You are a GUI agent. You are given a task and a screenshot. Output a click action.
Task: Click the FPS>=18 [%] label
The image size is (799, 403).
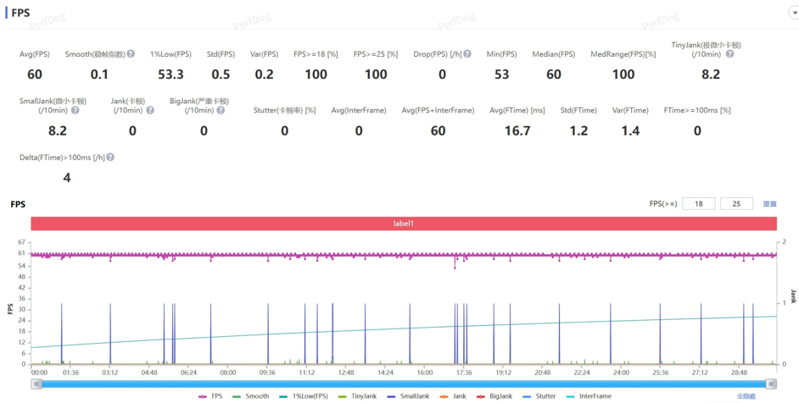coord(316,54)
